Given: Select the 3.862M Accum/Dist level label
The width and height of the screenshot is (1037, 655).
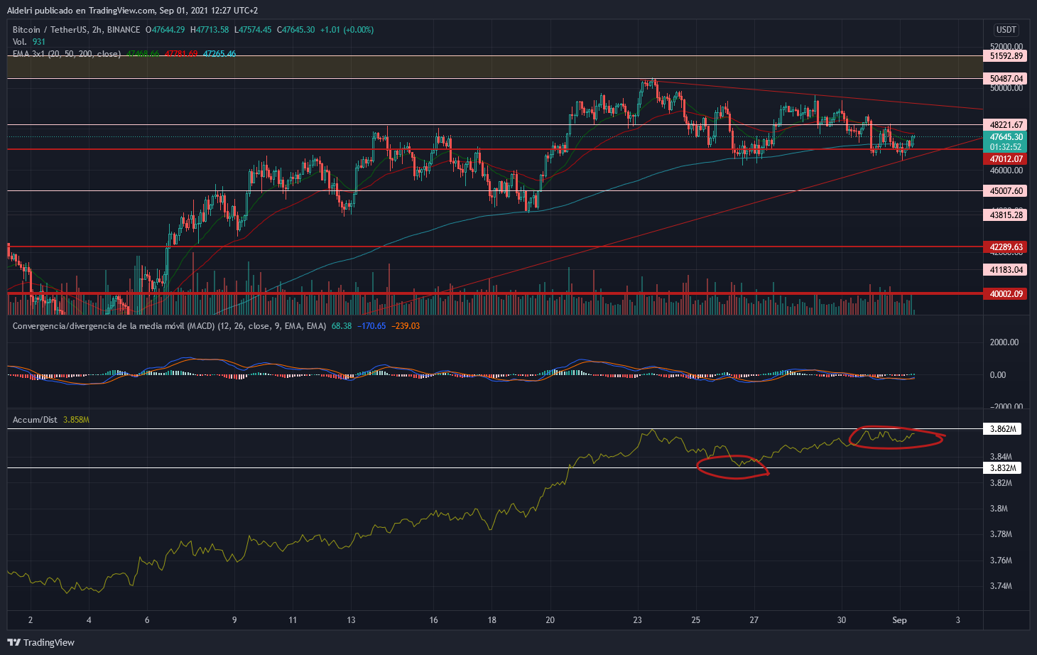Looking at the screenshot, I should pos(1002,429).
